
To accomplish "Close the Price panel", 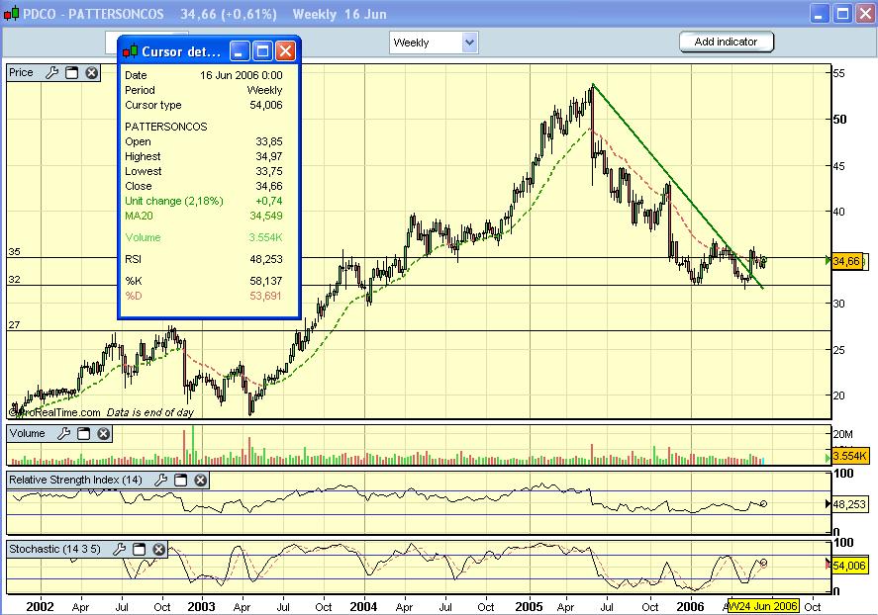I will pyautogui.click(x=92, y=73).
